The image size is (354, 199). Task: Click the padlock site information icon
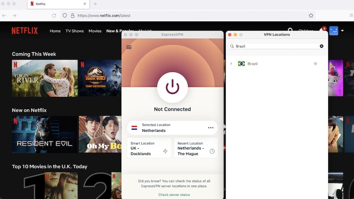coord(72,16)
